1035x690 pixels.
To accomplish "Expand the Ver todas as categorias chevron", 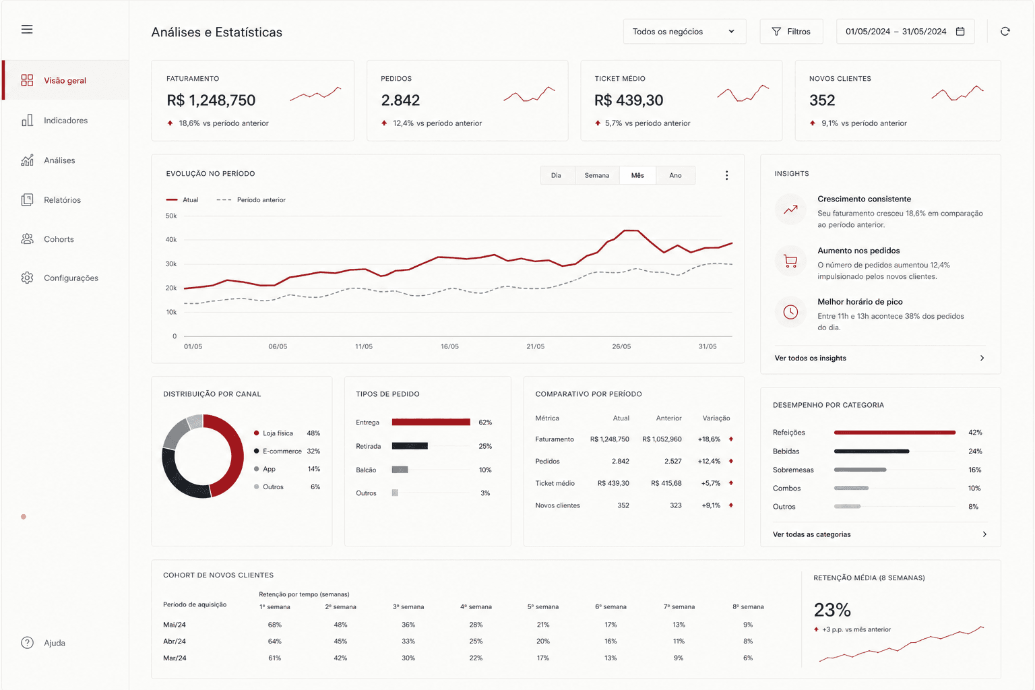I will coord(984,534).
